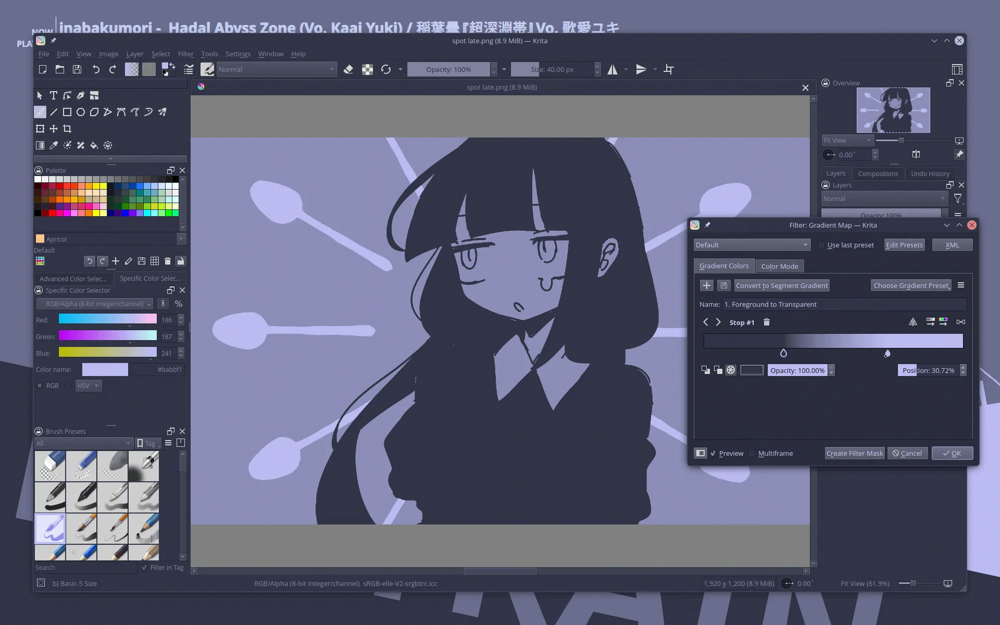Click the Create Filter Mask button

pyautogui.click(x=855, y=453)
